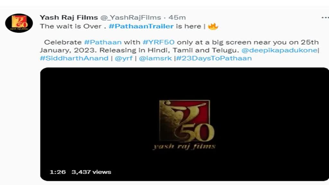Click the fire emoji in the tweet

[x=213, y=26]
